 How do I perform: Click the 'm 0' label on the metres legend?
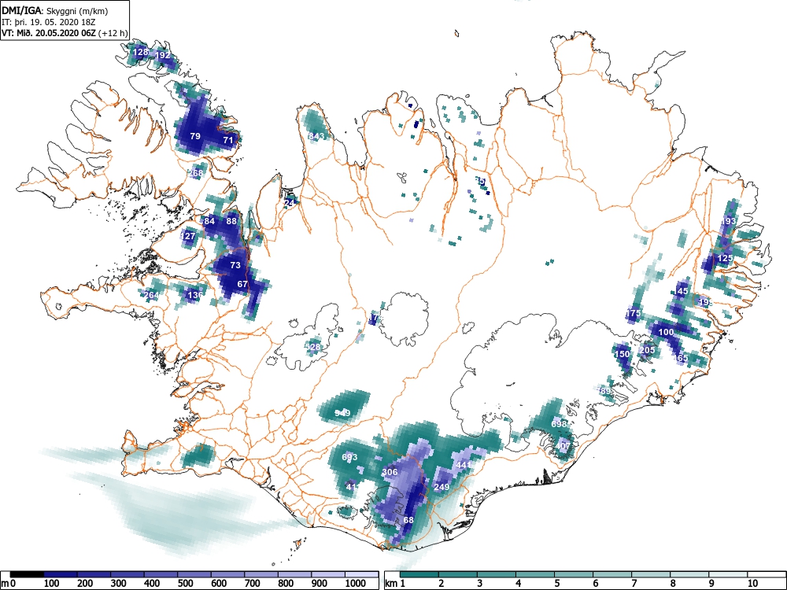point(9,584)
